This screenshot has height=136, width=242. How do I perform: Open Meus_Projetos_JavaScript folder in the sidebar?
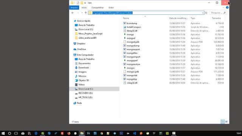[90, 34]
